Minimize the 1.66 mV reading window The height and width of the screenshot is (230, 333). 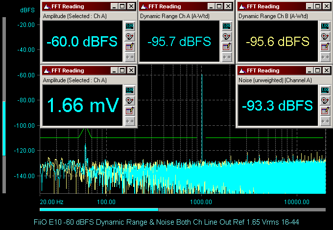click(114, 70)
